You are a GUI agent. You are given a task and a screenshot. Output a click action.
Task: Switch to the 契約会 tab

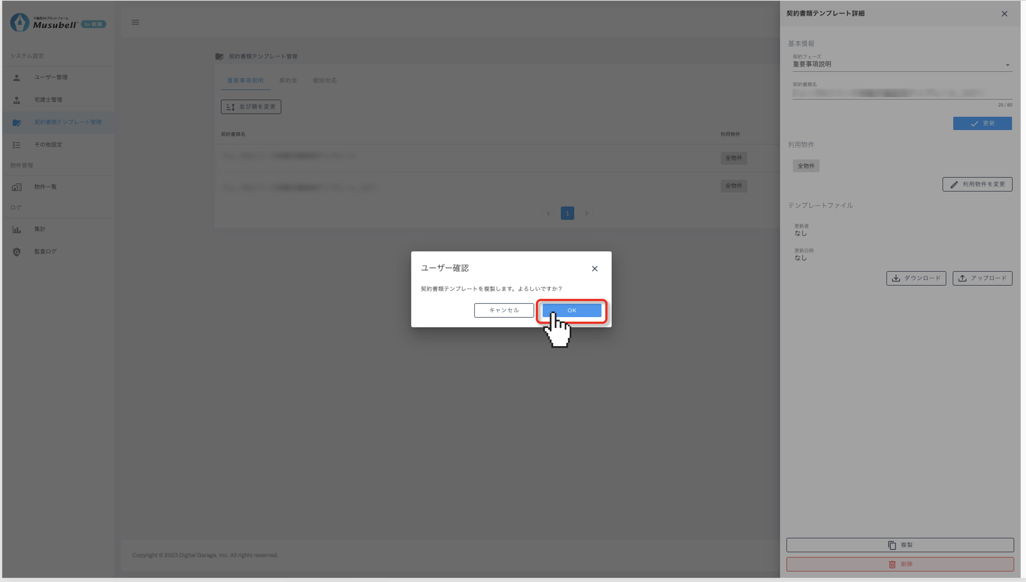288,80
